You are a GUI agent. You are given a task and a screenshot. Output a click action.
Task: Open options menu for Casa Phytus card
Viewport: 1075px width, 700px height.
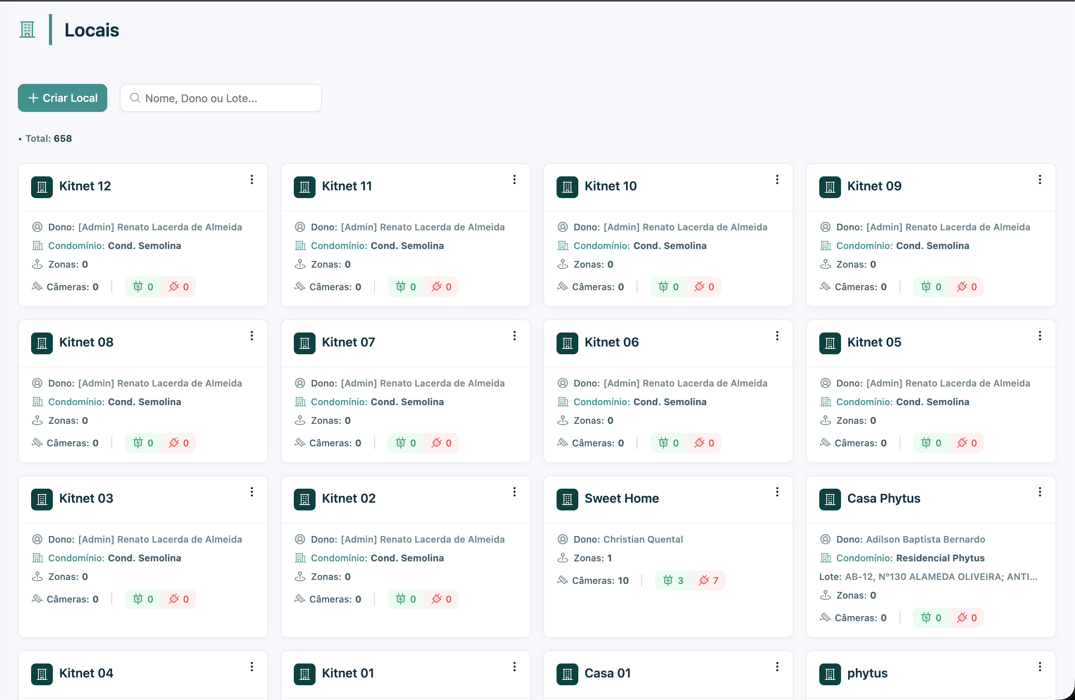click(x=1040, y=492)
